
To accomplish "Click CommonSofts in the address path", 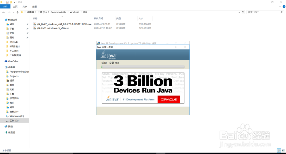I will tap(58, 12).
